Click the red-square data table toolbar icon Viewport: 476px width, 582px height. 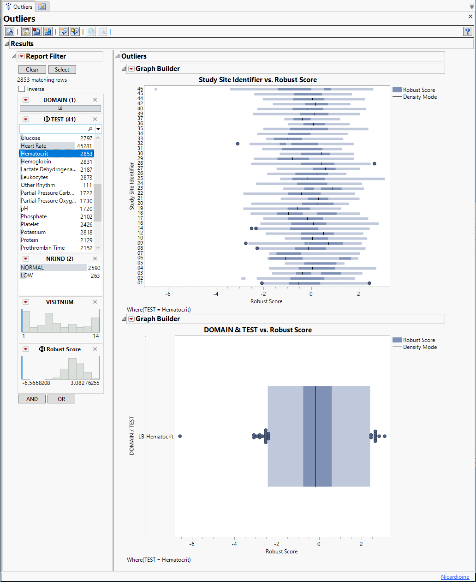(x=36, y=31)
